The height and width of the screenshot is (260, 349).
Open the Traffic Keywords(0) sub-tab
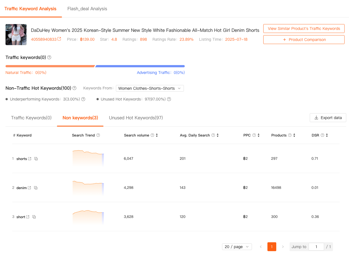(x=31, y=118)
